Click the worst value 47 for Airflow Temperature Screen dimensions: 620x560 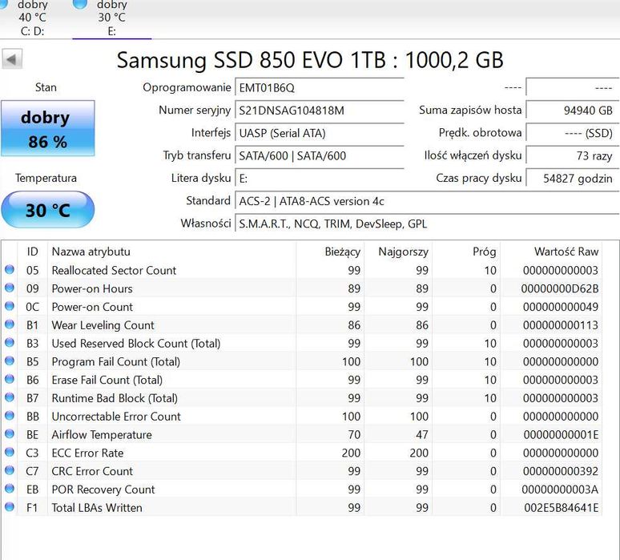point(422,435)
